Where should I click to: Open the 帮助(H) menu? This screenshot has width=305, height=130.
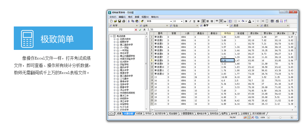[155, 17]
